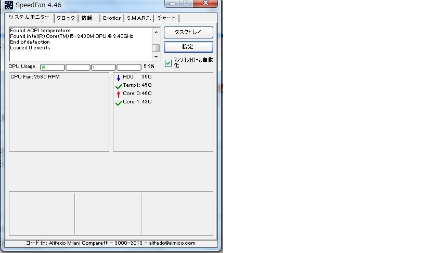Image resolution: width=426 pixels, height=253 pixels.
Task: Click the 'Temp1: 45C' temperature reading
Action: (137, 85)
